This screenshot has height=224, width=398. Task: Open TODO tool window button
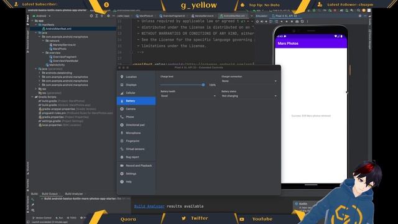pyautogui.click(x=72, y=218)
